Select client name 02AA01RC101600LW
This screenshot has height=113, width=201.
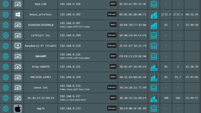click(40, 25)
